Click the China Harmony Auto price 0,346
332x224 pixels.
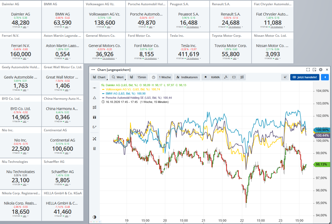coord(63,117)
